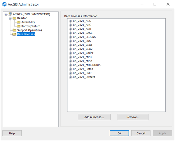Screen dimensions: 175x141
Task: Select the BA_2021_MPI2 license row
Action: 83,61
